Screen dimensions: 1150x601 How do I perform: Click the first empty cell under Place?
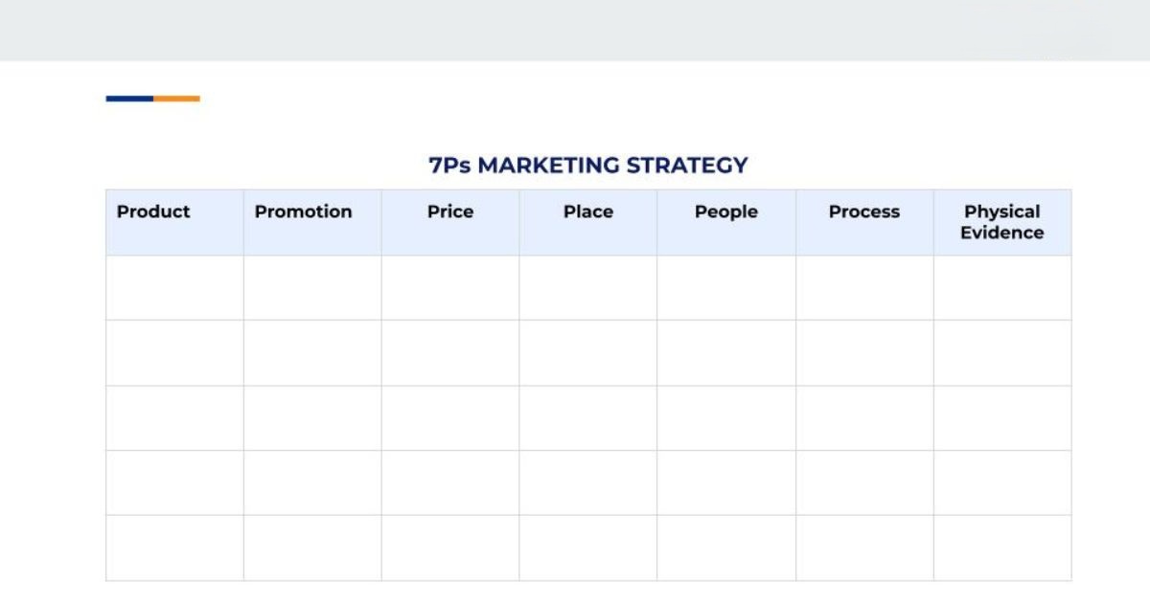point(588,288)
